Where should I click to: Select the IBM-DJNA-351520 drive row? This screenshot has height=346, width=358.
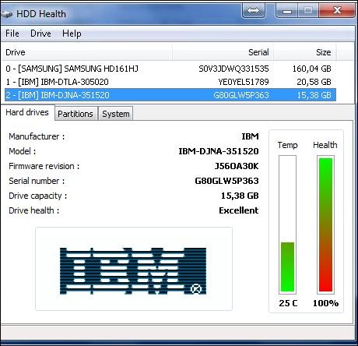(x=170, y=95)
